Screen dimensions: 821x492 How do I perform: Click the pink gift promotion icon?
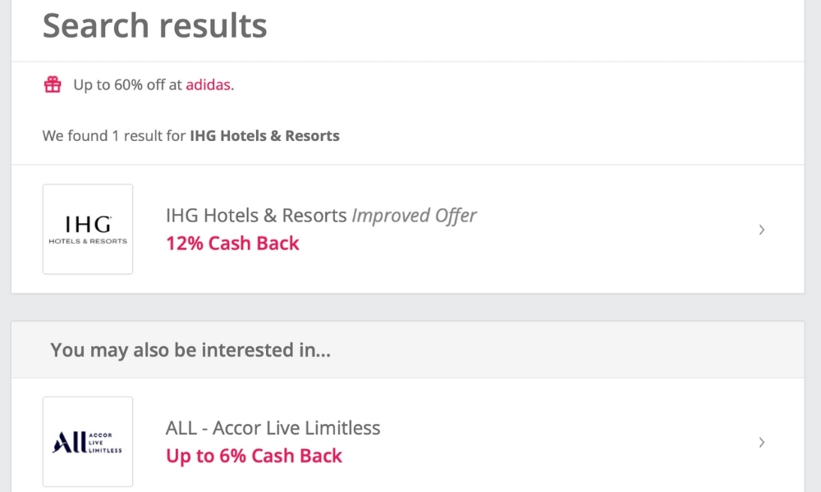click(53, 84)
